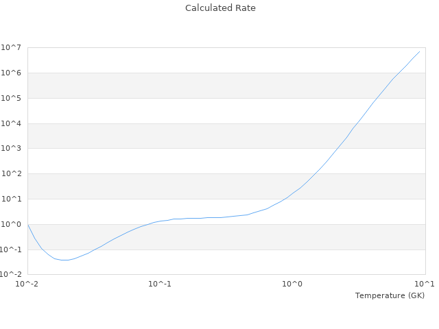Select the 10^1 label on the y-axis
Screen dimensions: 439x329
click(12, 199)
